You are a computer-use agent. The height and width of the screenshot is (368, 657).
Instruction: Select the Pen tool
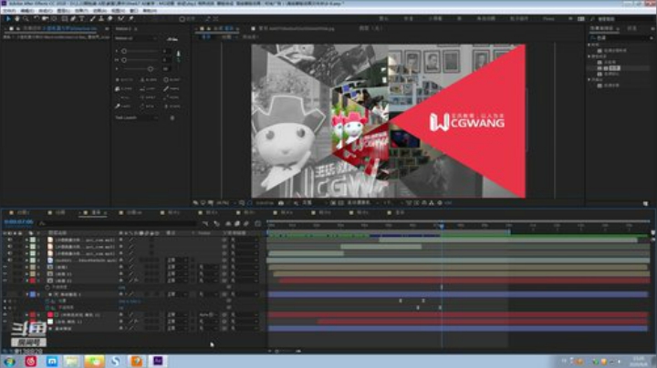73,19
